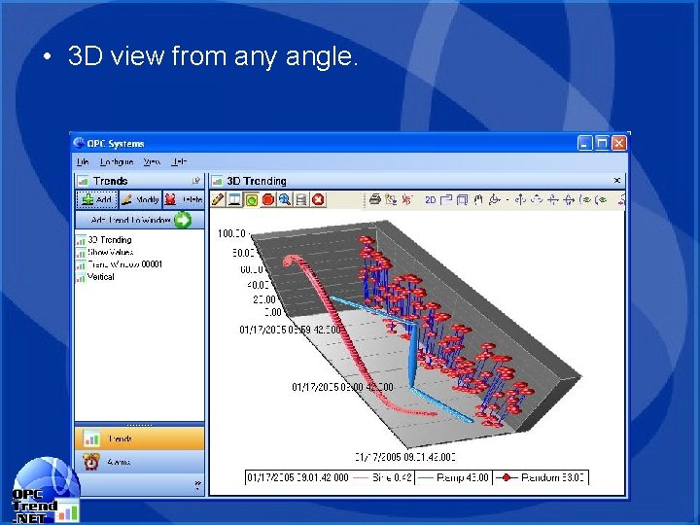Select Trend Window 00001 list entry
Screen dimensions: 700x525
pyautogui.click(x=119, y=264)
